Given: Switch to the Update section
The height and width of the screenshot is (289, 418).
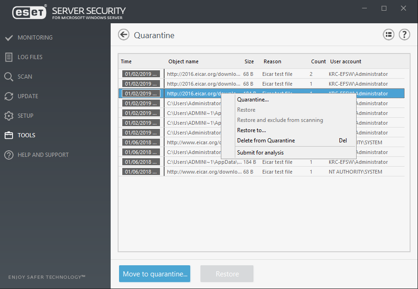Looking at the screenshot, I should coord(28,96).
